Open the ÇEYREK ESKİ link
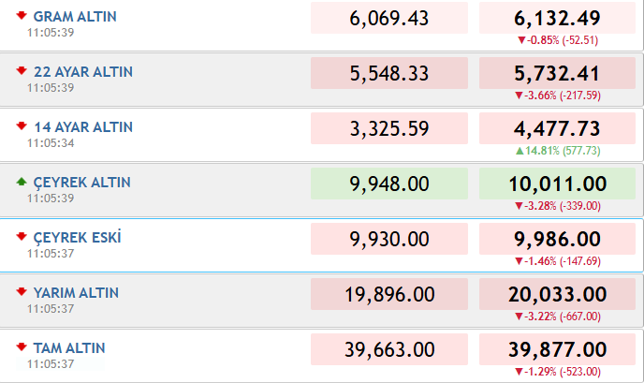This screenshot has height=383, width=644. coord(77,238)
